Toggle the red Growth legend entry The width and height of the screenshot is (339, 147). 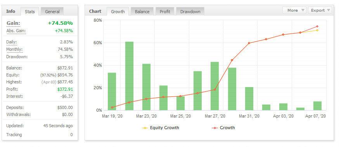pos(223,128)
